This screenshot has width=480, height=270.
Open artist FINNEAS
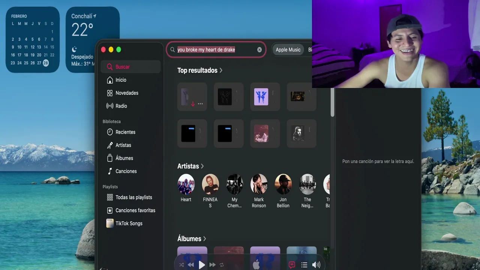tap(210, 191)
